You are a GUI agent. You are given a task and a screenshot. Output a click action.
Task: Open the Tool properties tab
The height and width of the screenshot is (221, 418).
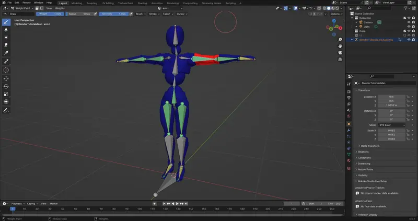(349, 84)
